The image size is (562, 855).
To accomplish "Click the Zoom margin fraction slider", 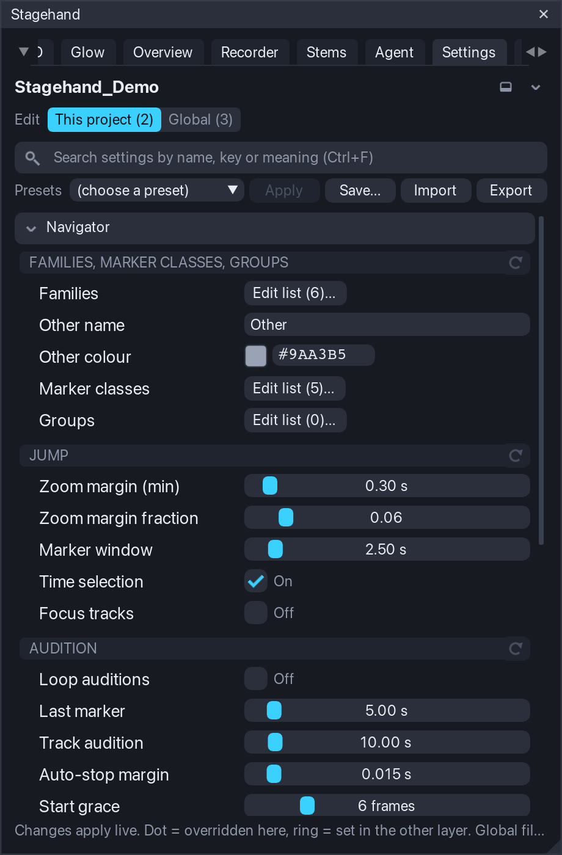I will click(x=387, y=518).
